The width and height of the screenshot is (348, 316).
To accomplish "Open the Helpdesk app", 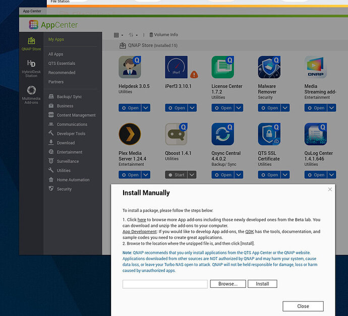I will [x=130, y=108].
